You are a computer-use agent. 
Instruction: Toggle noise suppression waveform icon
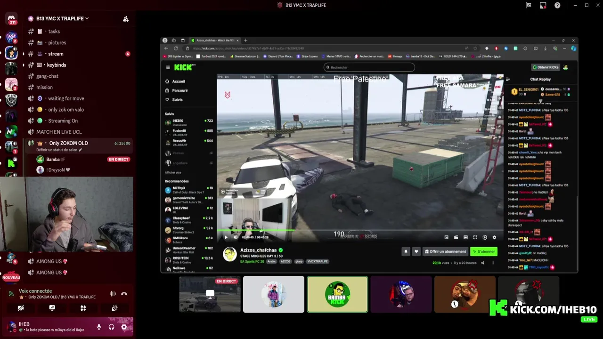point(113,294)
